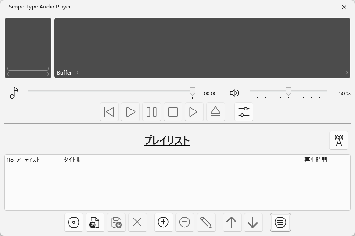This screenshot has height=236, width=355.
Task: Remove a track with the minus button
Action: (x=185, y=222)
